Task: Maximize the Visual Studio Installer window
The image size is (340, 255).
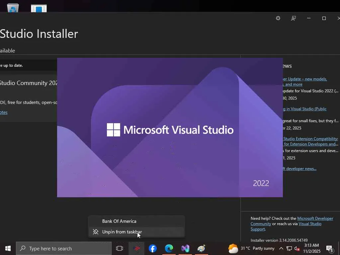Action: click(x=324, y=19)
